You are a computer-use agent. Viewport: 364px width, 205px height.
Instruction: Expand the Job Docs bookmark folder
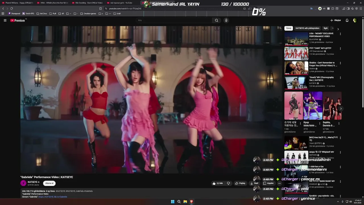point(42,13)
